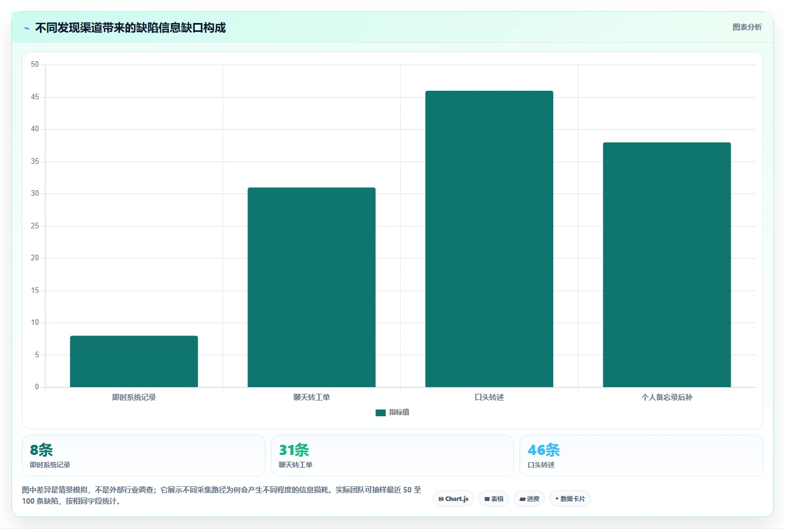Image resolution: width=785 pixels, height=529 pixels.
Task: Click the y-axis tick value 35
Action: coord(35,162)
